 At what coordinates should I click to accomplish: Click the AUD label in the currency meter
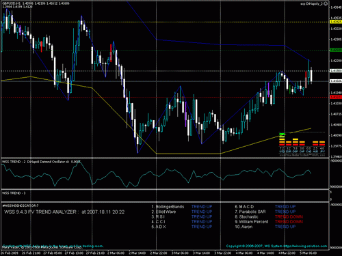tap(315, 152)
